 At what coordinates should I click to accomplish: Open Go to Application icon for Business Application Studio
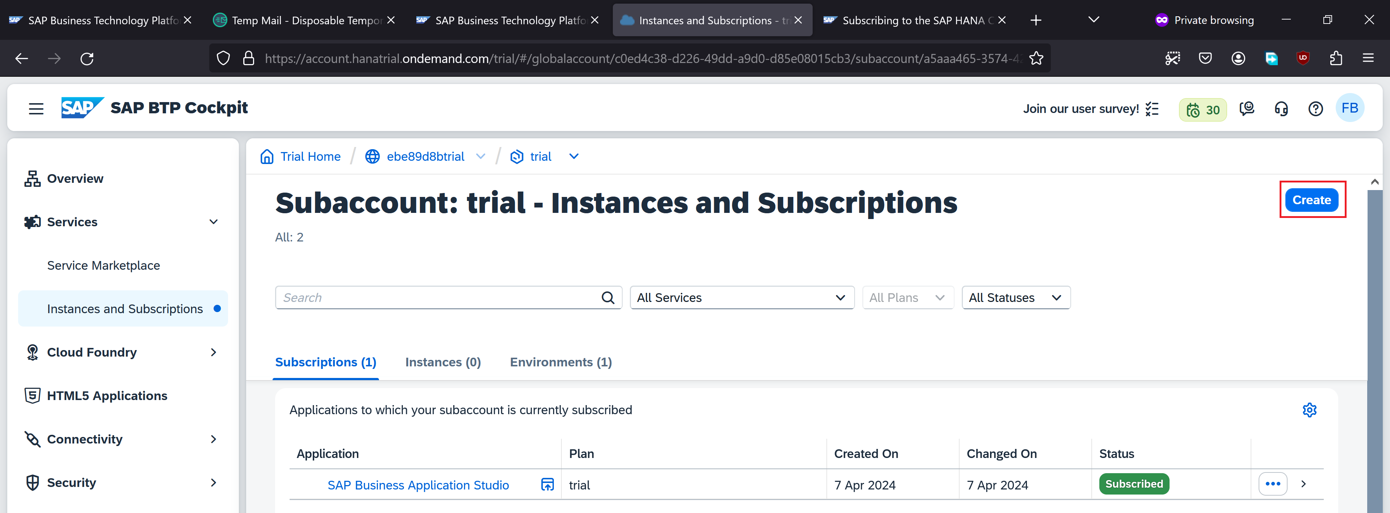[547, 484]
